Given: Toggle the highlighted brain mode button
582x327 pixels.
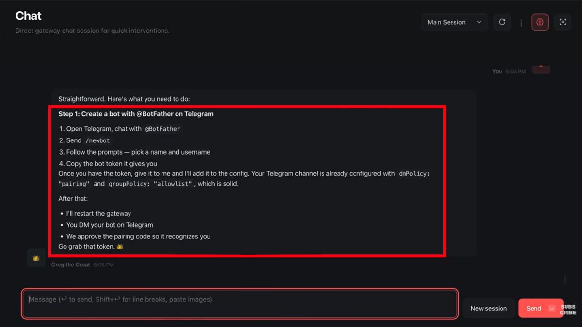Looking at the screenshot, I should [540, 22].
